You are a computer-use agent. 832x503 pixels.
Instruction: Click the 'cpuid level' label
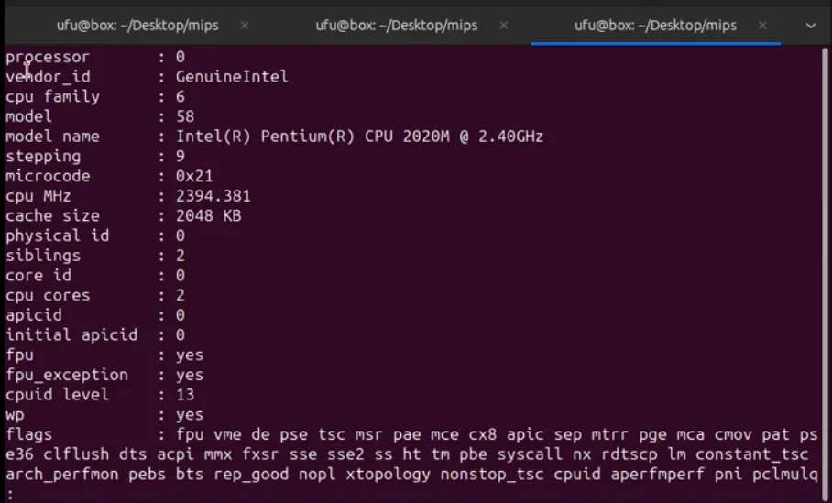58,395
